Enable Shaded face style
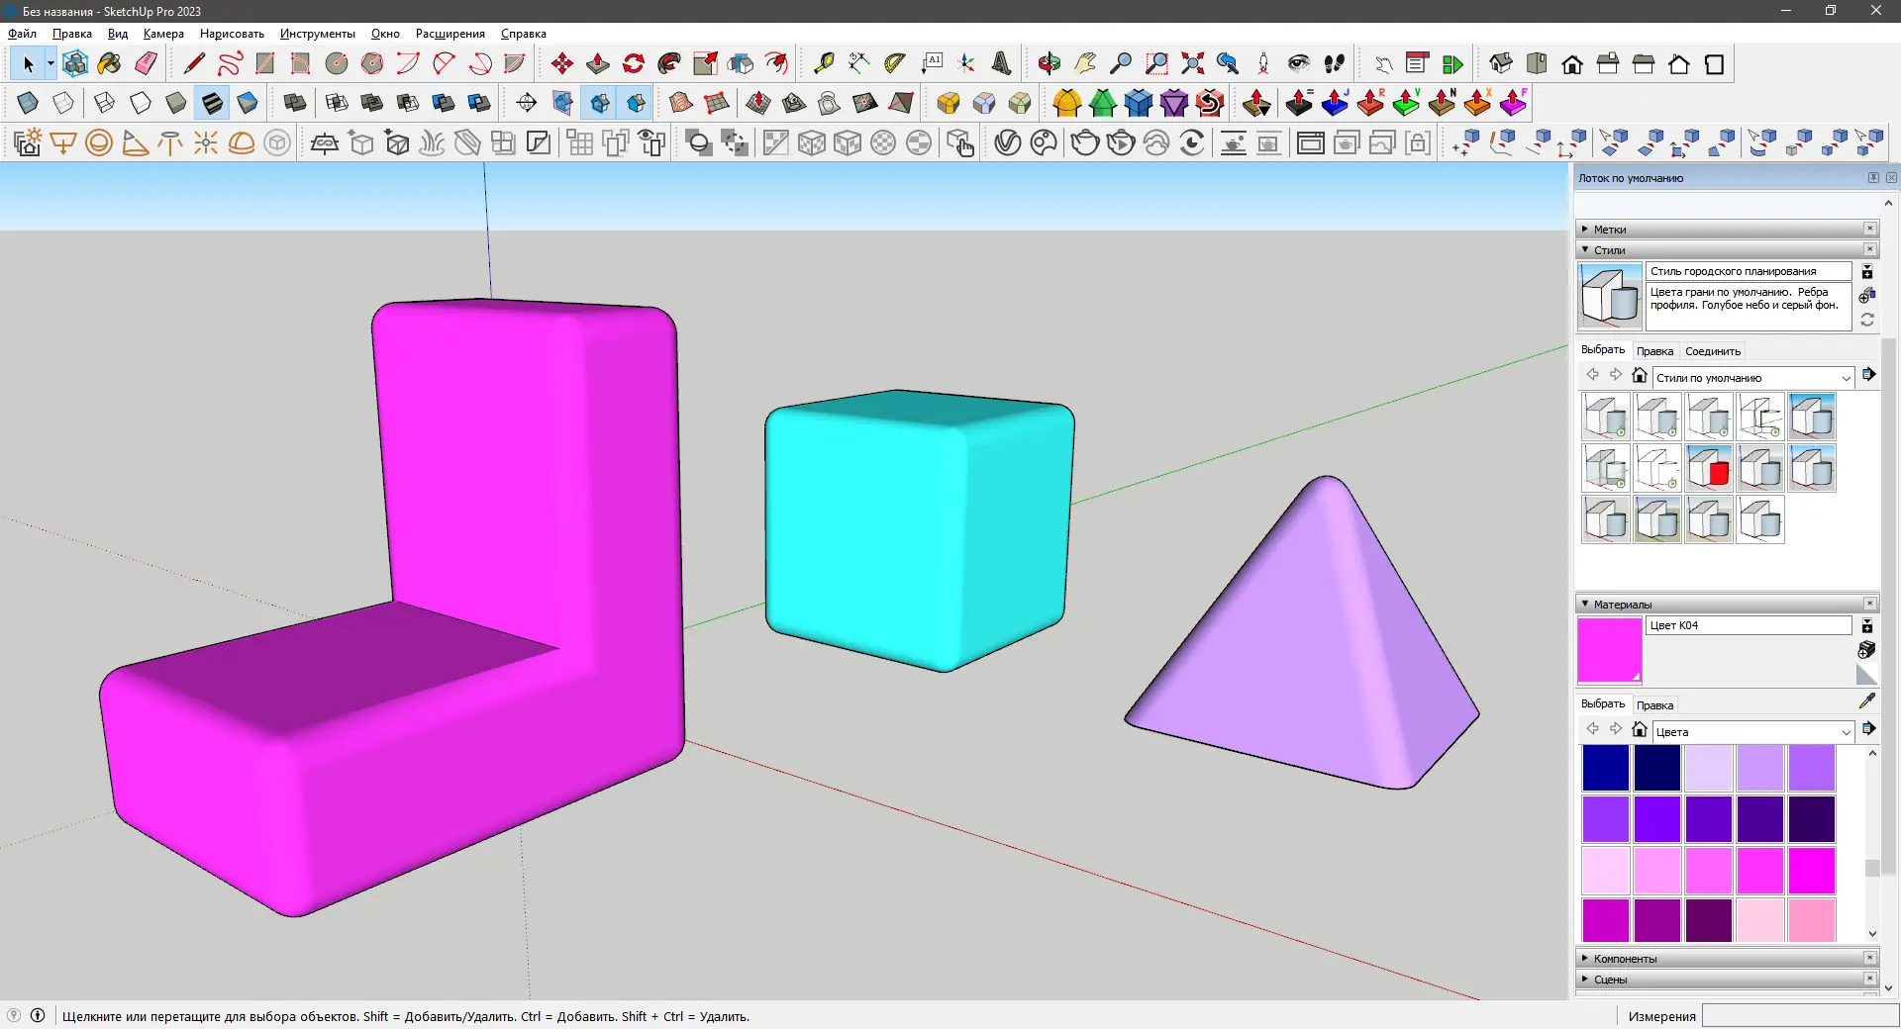This screenshot has height=1029, width=1901. click(176, 103)
